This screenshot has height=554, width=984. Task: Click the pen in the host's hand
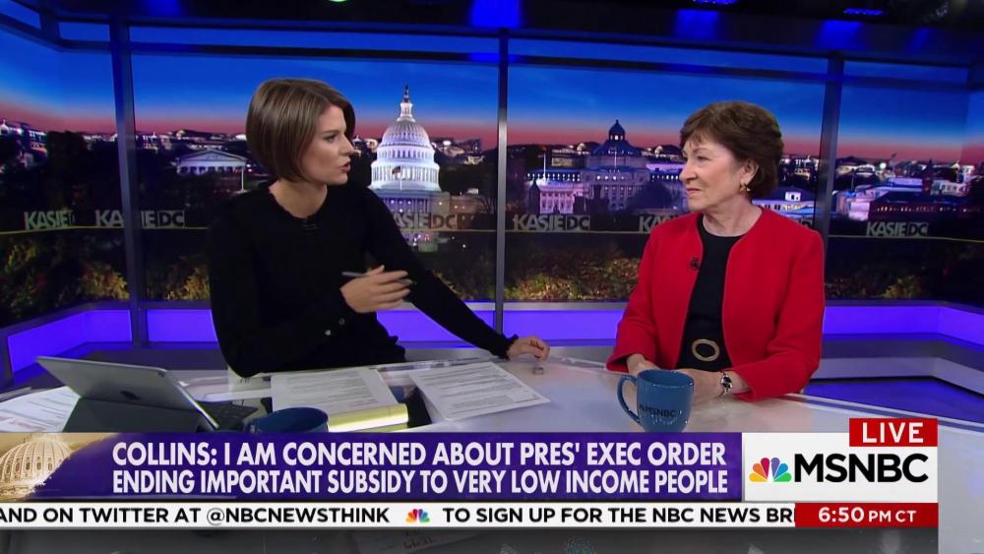[375, 277]
